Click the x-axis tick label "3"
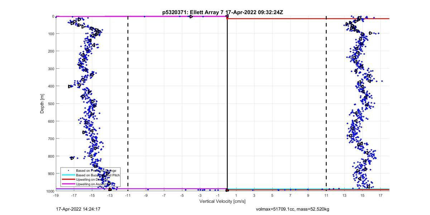This screenshot has width=430, height=215. point(254,196)
